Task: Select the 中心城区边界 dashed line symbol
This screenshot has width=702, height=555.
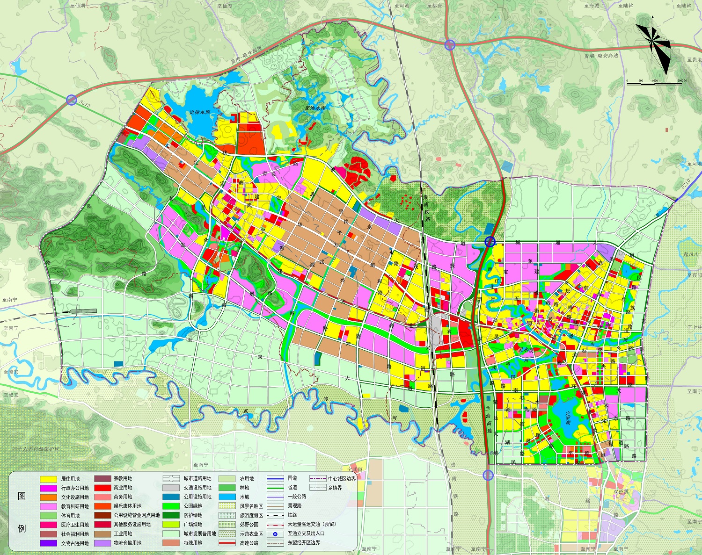Action: (318, 478)
